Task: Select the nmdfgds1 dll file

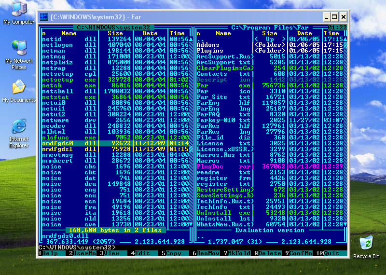Action: tap(115, 149)
